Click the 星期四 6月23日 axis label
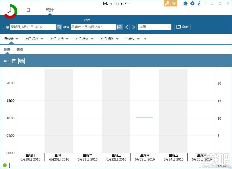The height and width of the screenshot is (169, 232). point(145,157)
